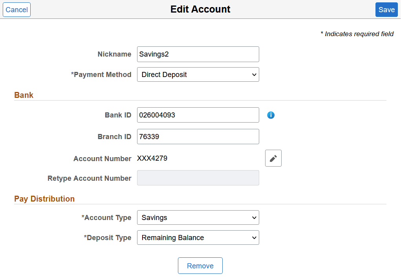
Task: Click inside the Bank ID field
Action: point(198,115)
